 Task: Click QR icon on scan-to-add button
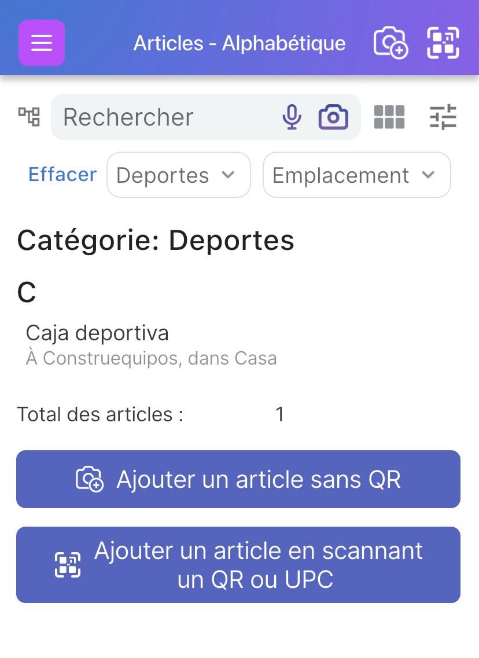tap(68, 565)
